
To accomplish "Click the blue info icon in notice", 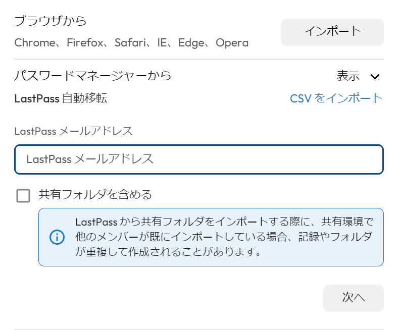I will pyautogui.click(x=57, y=237).
